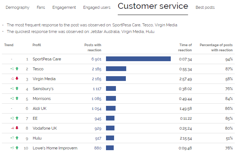Click SportPesa Care's posts count 6 901
The width and height of the screenshot is (237, 152).
[x=96, y=59]
